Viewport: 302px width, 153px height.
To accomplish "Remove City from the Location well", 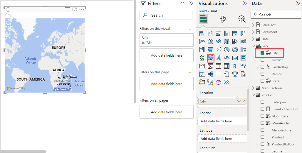I will pyautogui.click(x=244, y=101).
